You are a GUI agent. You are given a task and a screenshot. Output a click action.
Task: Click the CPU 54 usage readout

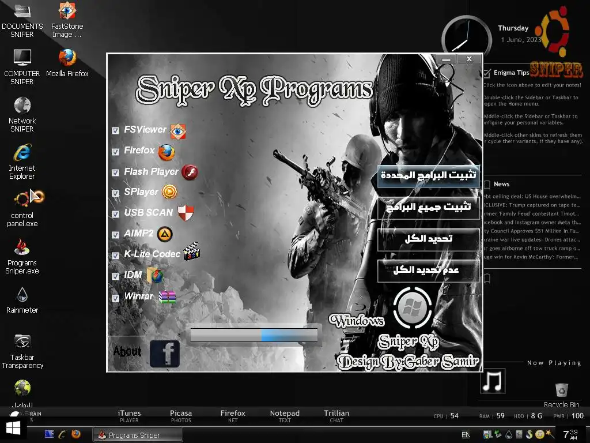pyautogui.click(x=447, y=416)
